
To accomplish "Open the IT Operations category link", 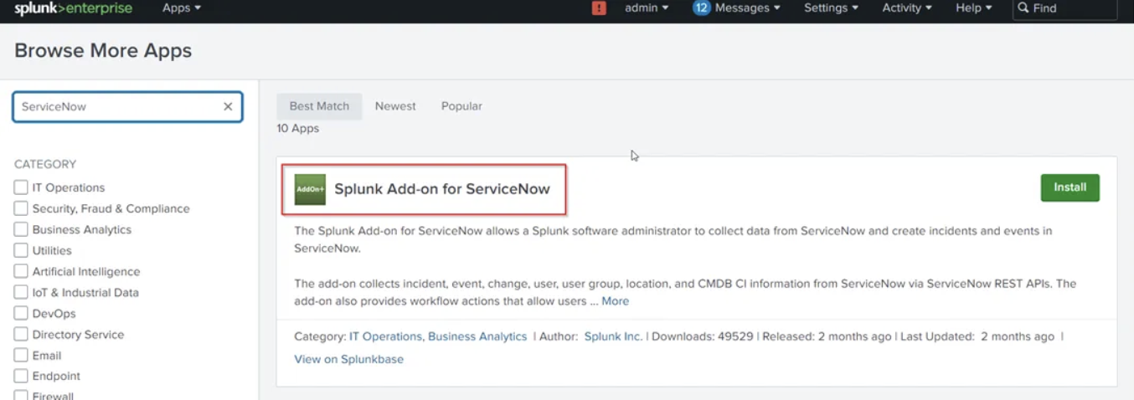I will tap(386, 336).
